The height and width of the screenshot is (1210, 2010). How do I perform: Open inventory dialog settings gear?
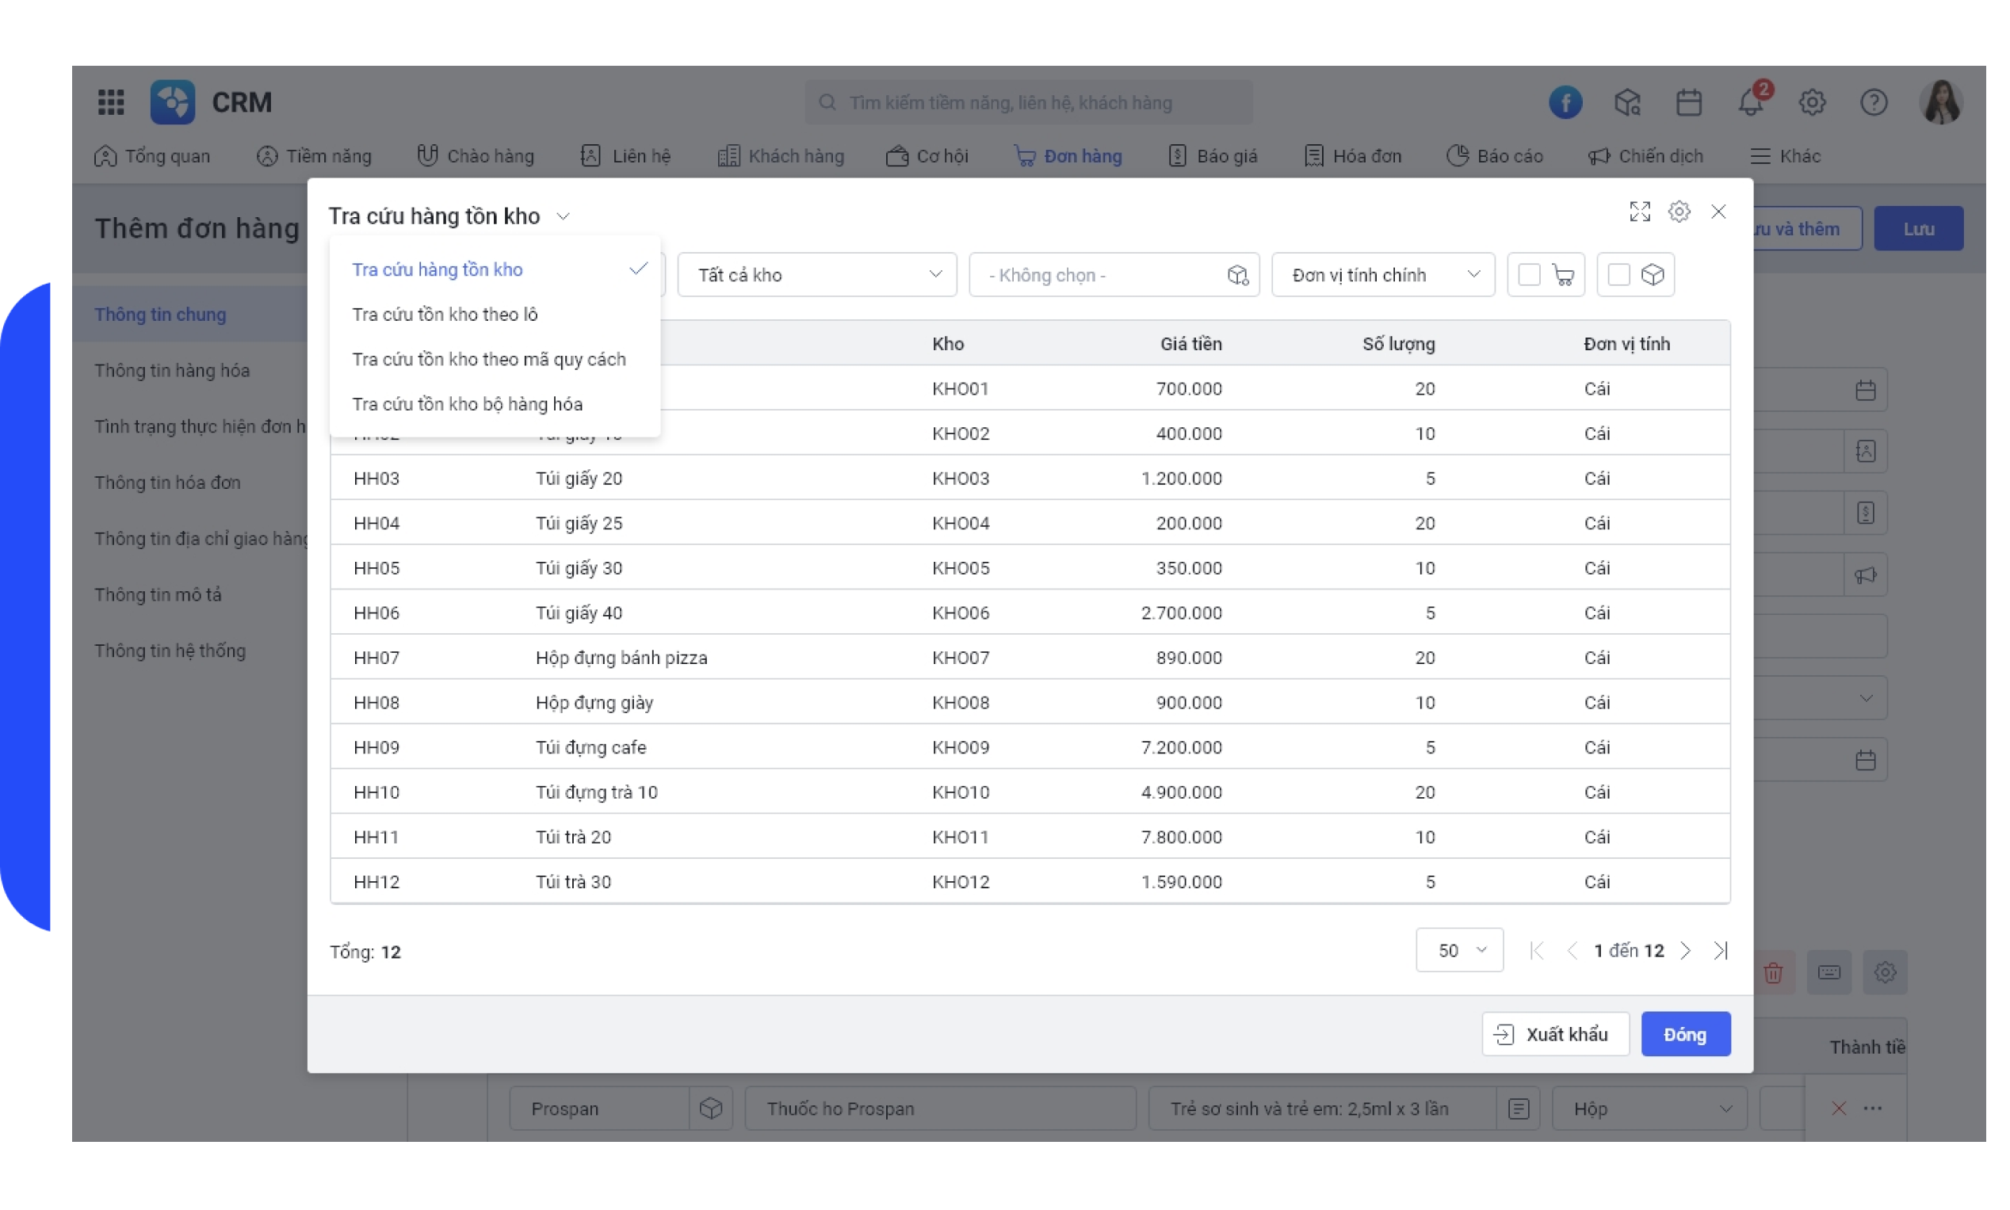point(1678,212)
